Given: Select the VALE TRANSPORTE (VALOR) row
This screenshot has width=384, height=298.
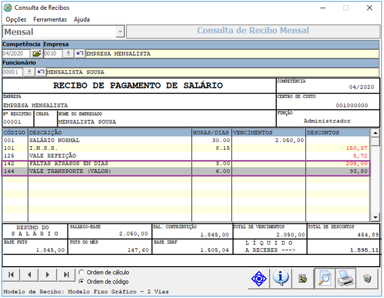Looking at the screenshot, I should pyautogui.click(x=186, y=171).
